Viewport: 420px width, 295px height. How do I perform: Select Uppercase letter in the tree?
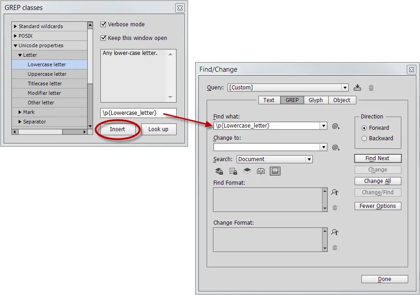[x=49, y=74]
